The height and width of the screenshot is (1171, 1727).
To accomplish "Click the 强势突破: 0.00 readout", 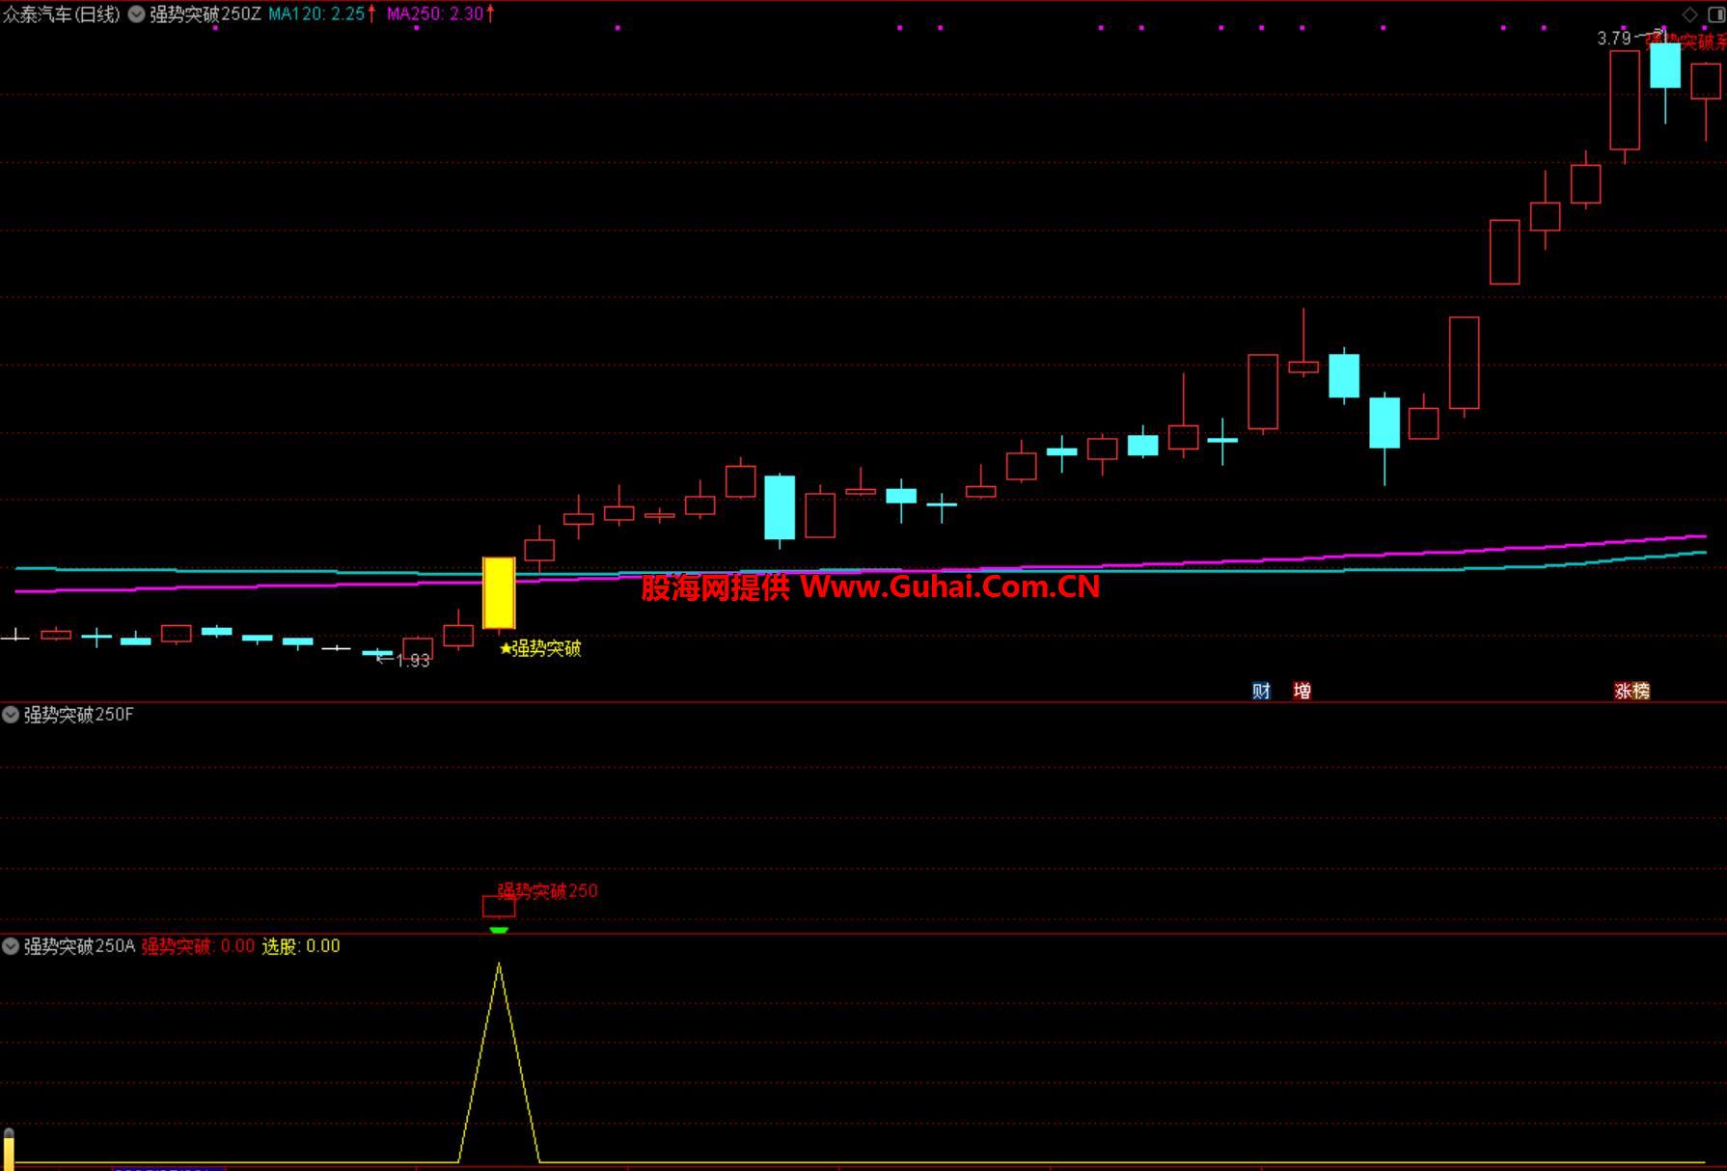I will (199, 946).
